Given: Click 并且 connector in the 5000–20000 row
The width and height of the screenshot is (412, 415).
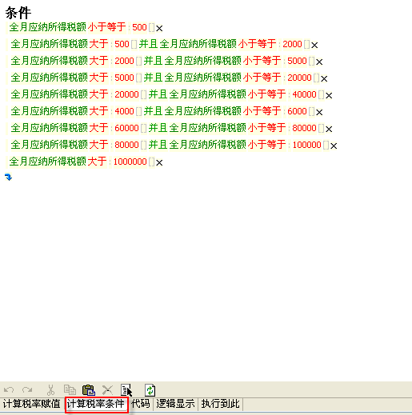Looking at the screenshot, I should point(153,78).
